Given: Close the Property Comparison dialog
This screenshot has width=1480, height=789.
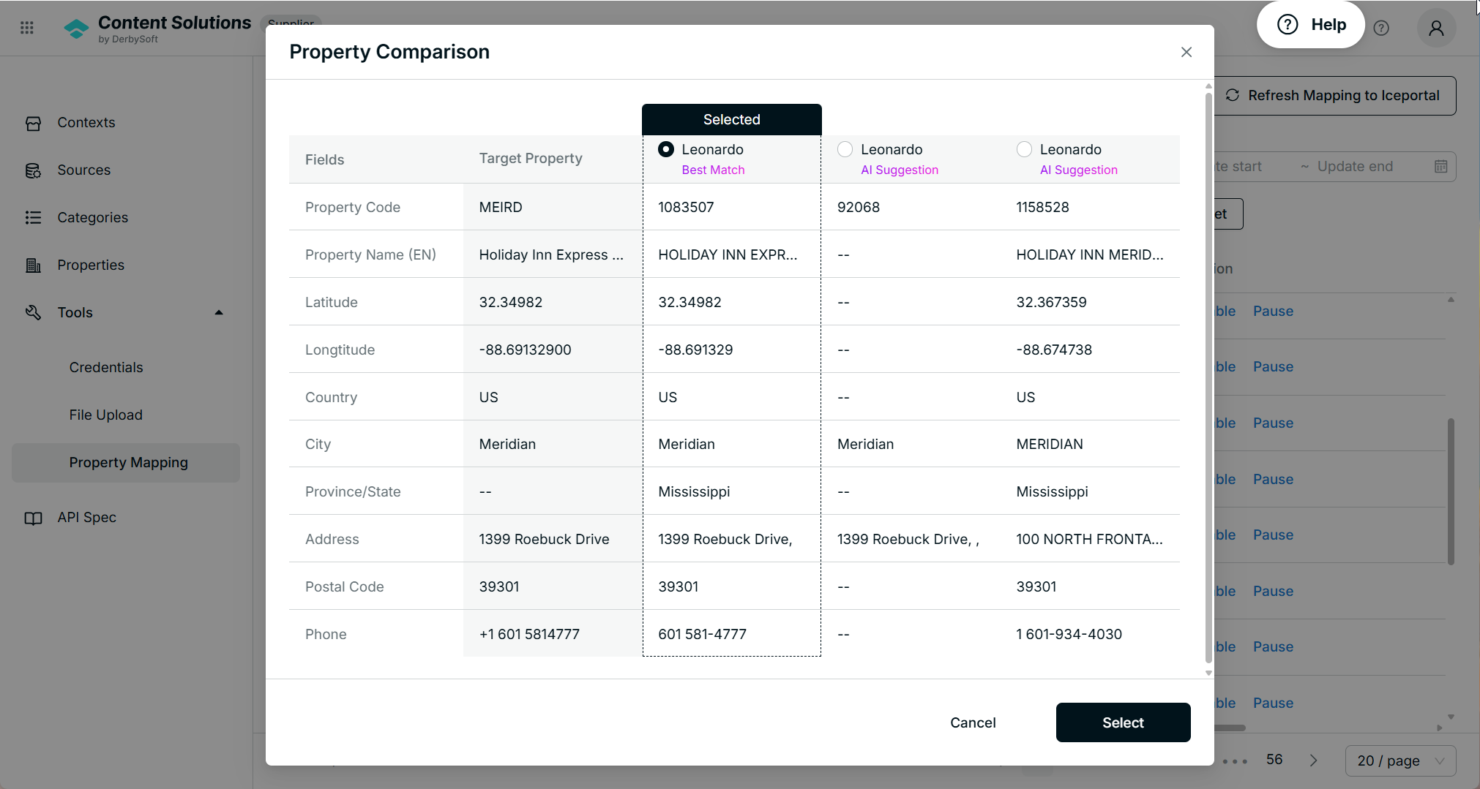Looking at the screenshot, I should [x=1186, y=52].
